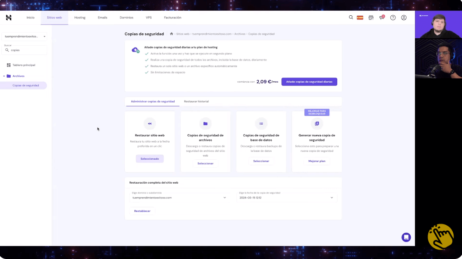Click the rewind icon on Restaurar sitio web
Image resolution: width=462 pixels, height=259 pixels.
coord(150,124)
